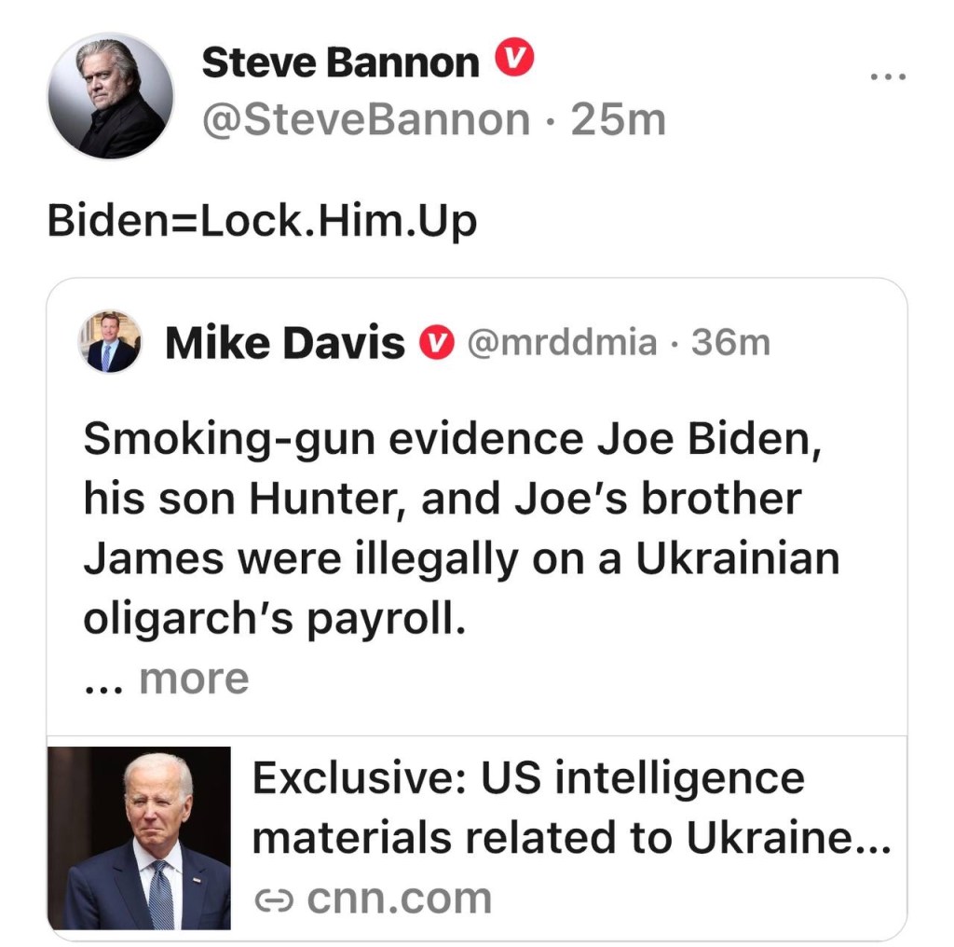
Task: Click the 36m quoted post timestamp
Action: click(x=730, y=343)
